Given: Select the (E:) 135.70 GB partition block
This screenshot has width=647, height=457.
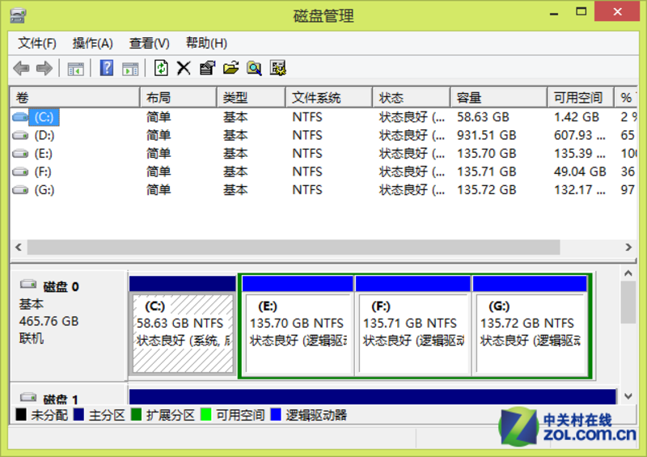Looking at the screenshot, I should tap(298, 325).
